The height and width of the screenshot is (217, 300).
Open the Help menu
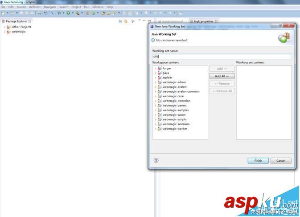[x=110, y=7]
